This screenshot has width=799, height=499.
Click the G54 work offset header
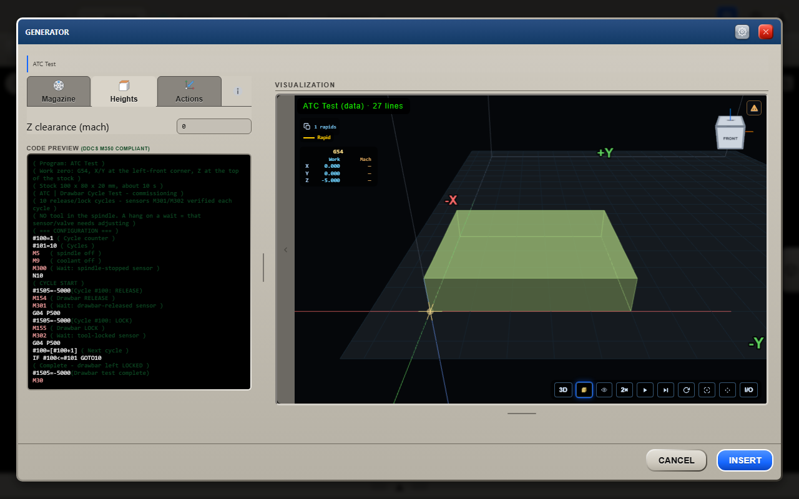[x=338, y=152]
